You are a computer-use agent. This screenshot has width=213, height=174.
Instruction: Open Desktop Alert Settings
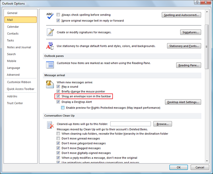183,102
